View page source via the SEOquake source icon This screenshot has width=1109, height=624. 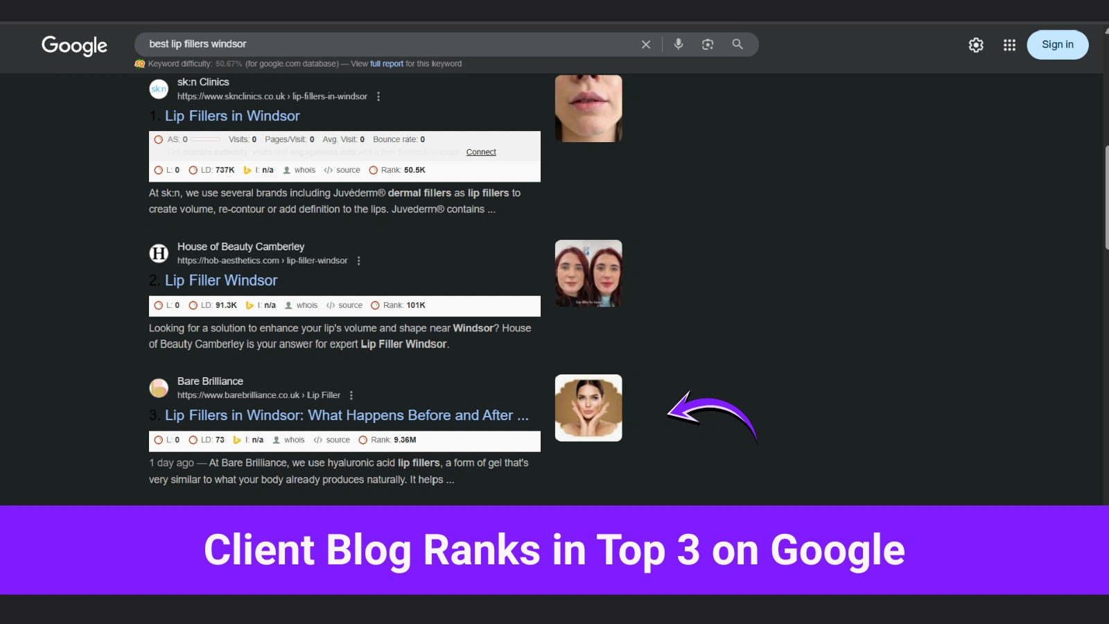coord(342,170)
